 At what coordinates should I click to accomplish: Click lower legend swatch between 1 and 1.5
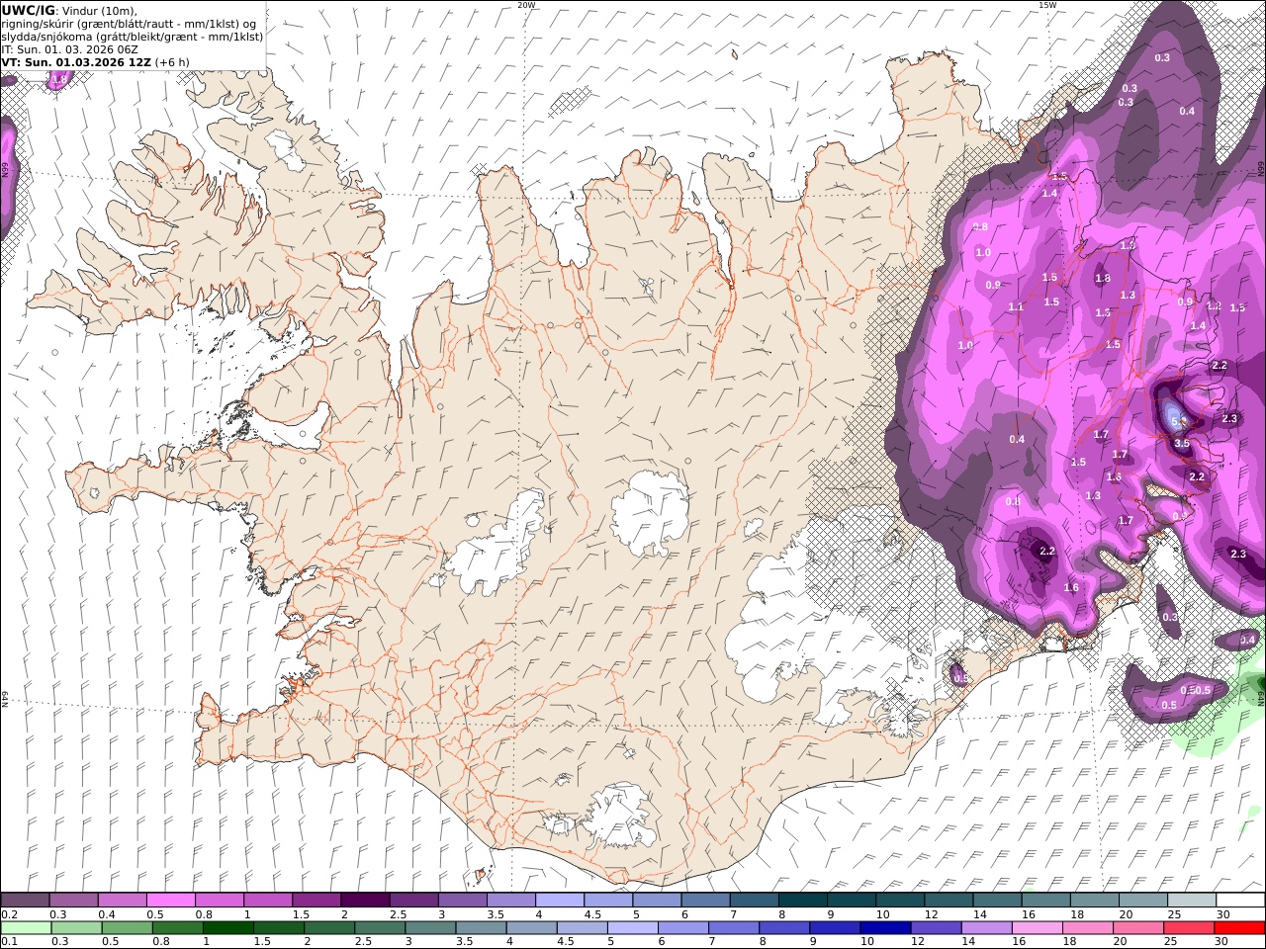tap(227, 927)
